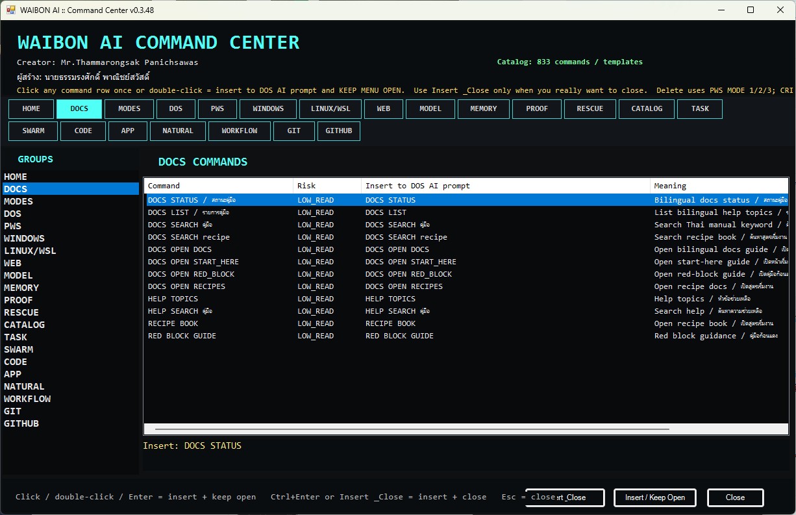Select NATURAL in the Groups list
The image size is (796, 515).
tap(70, 386)
